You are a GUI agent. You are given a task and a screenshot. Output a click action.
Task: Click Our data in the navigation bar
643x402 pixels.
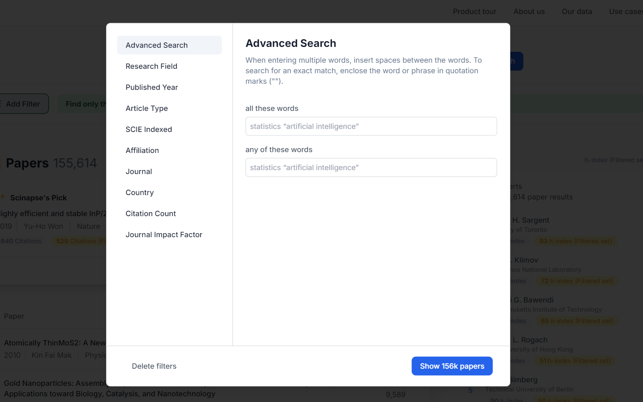[x=576, y=11]
